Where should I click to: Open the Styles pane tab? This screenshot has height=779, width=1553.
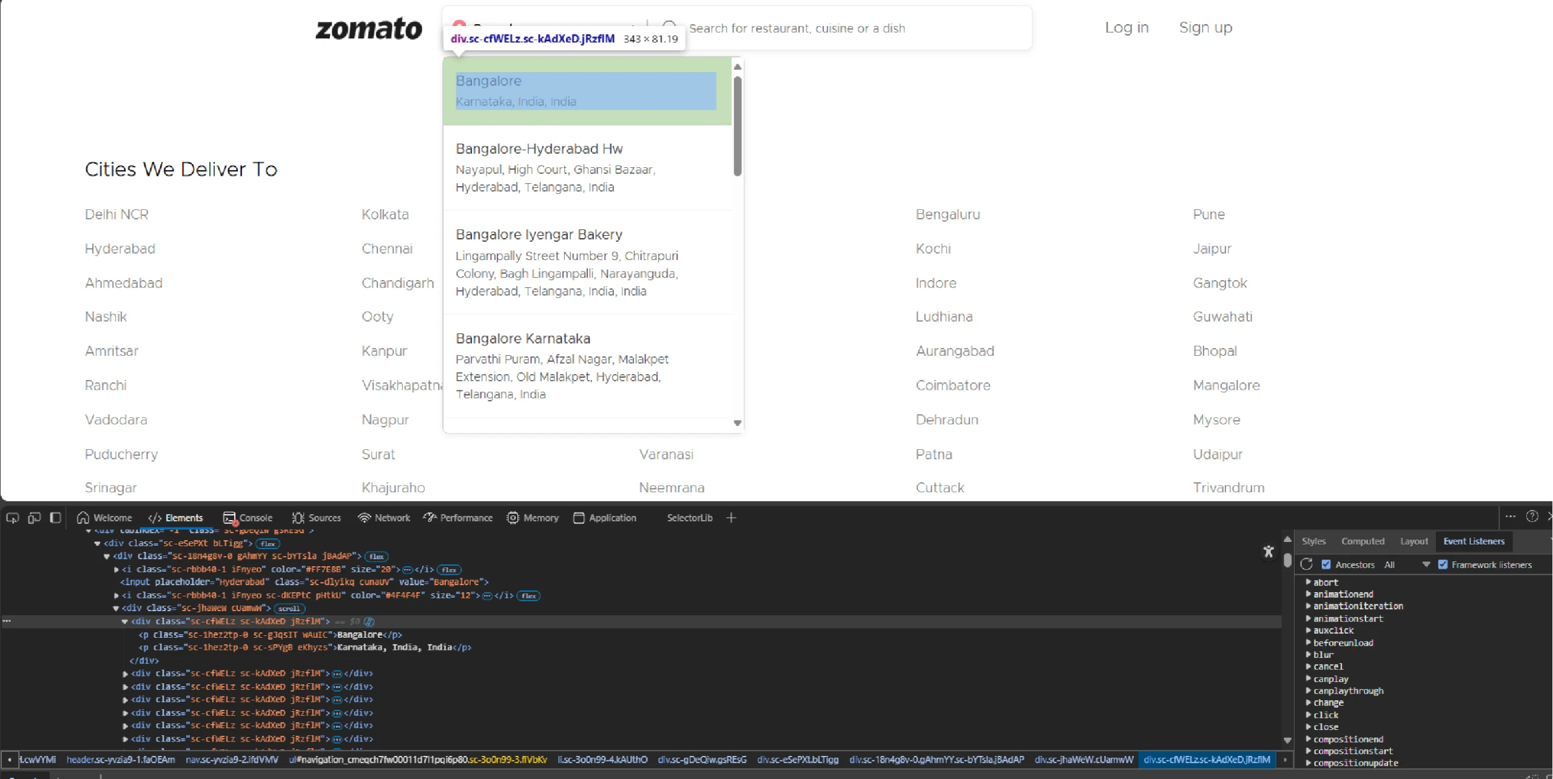[1313, 541]
